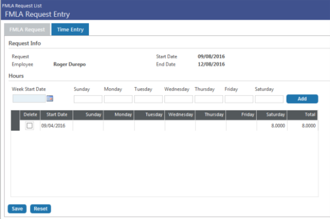Click the Tuesday hours input

tap(148, 99)
